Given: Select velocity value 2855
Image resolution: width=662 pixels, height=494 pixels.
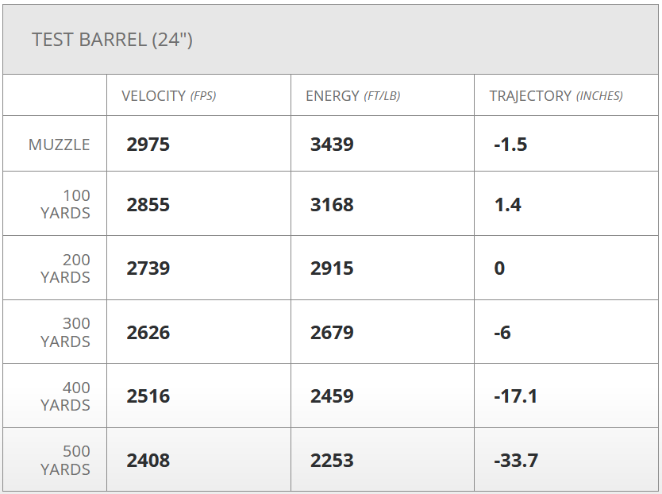Looking at the screenshot, I should tap(148, 205).
